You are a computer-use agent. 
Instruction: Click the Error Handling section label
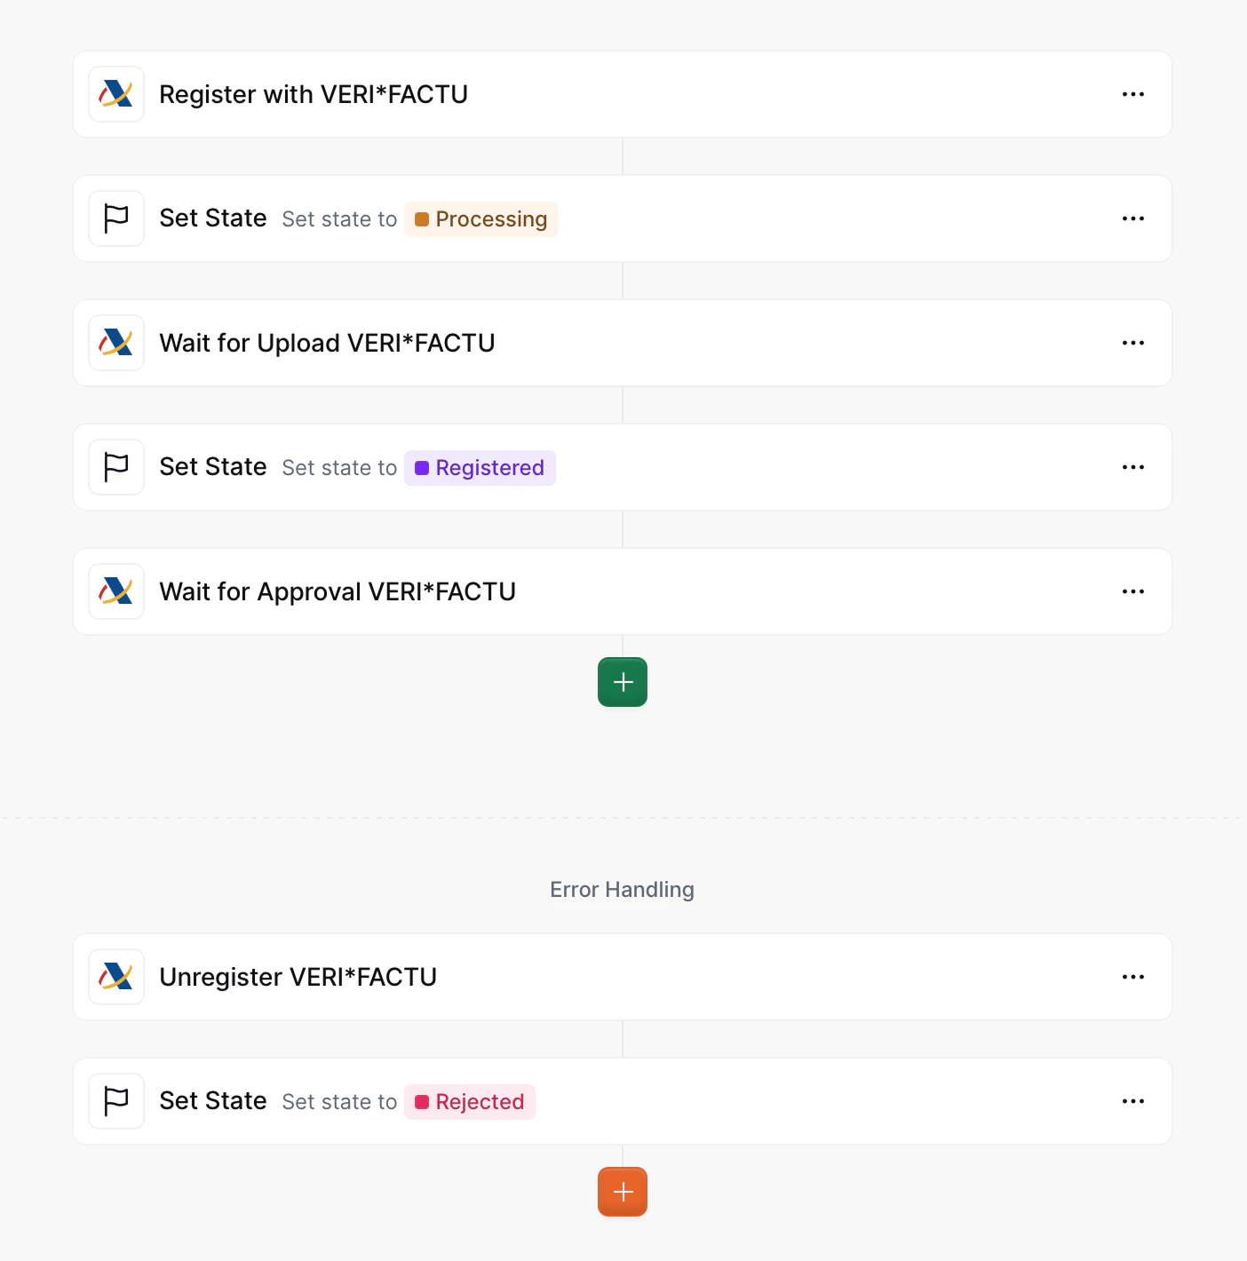point(622,889)
